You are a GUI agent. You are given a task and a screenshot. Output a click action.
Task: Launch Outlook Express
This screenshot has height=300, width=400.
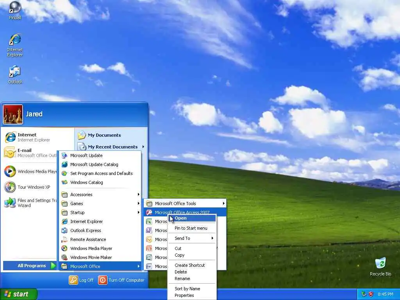click(x=100, y=230)
